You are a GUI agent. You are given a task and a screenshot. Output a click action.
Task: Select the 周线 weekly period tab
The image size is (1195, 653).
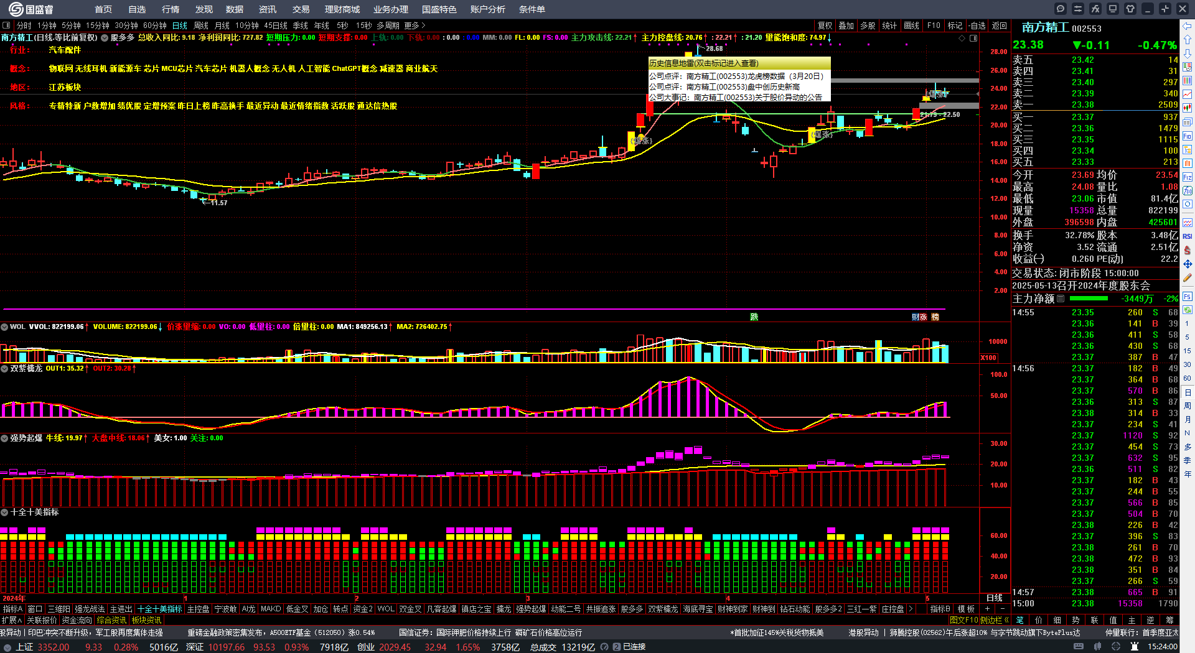coord(201,25)
